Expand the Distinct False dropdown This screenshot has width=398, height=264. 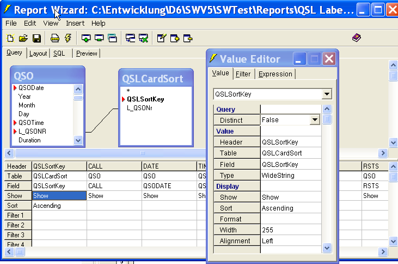(x=314, y=120)
